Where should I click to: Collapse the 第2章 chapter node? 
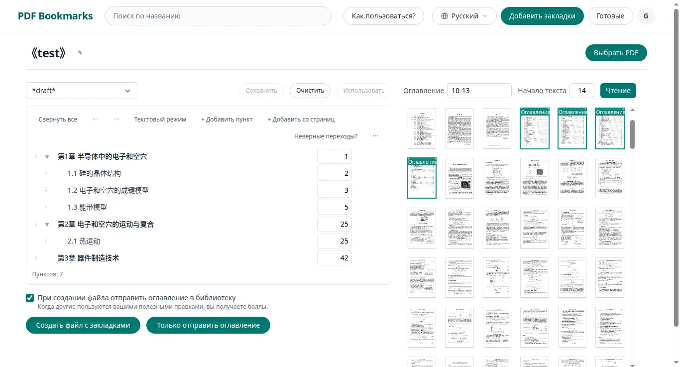click(x=47, y=225)
